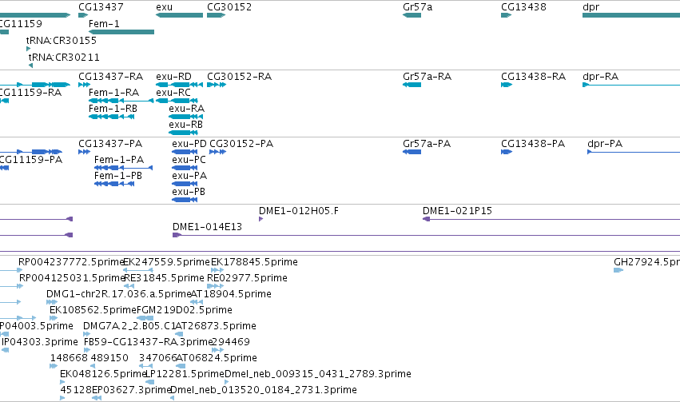Click the CG13437 gene label
The image size is (680, 402).
coord(101,7)
